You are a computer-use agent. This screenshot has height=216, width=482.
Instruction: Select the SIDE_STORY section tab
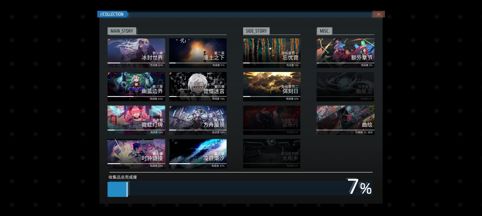256,31
